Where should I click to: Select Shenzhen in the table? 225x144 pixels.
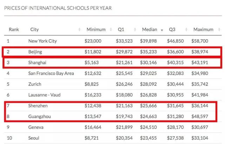38,106
